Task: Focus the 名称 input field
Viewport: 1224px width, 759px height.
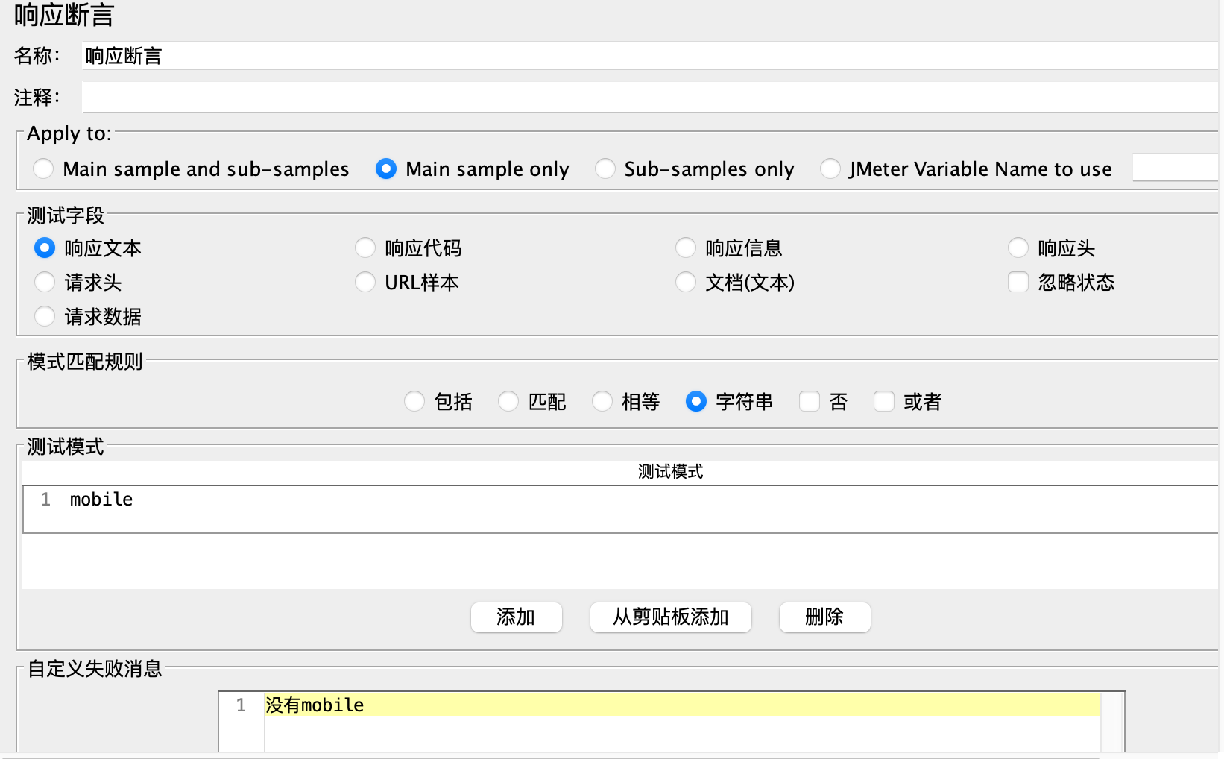Action: [650, 56]
